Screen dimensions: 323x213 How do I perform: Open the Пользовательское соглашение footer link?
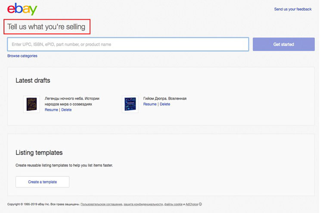[x=101, y=204]
